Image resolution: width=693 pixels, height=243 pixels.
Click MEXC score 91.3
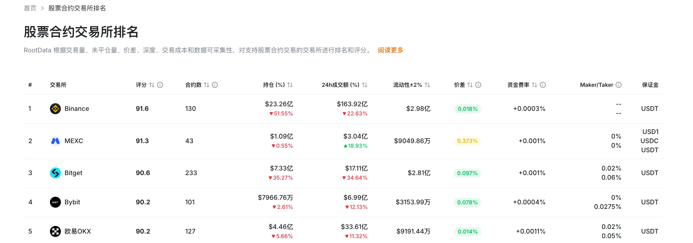(142, 141)
